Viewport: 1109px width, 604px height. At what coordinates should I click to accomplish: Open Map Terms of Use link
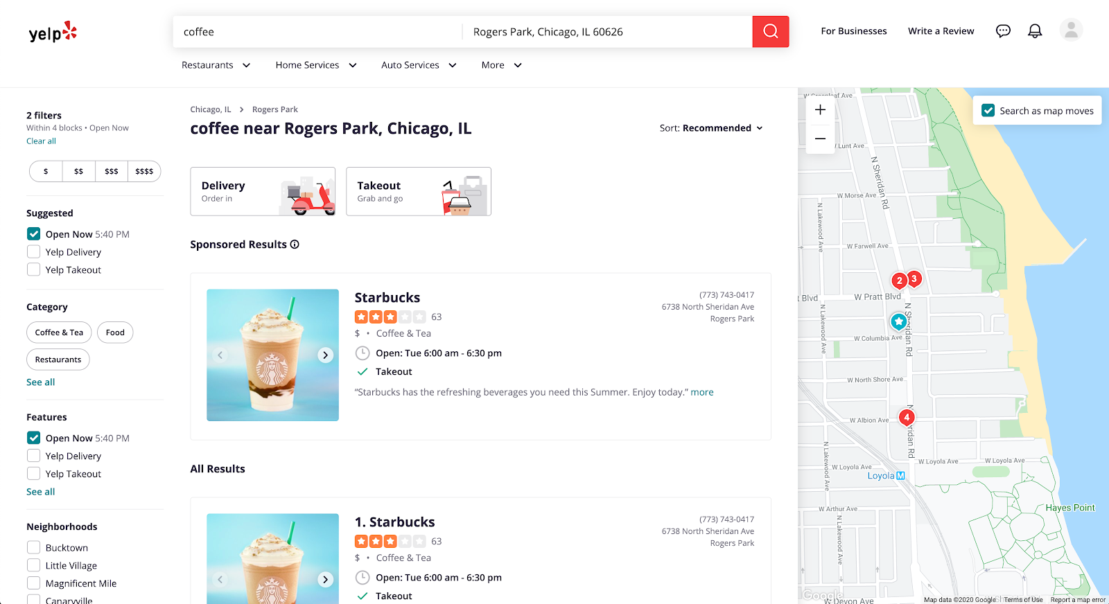coord(1023,600)
